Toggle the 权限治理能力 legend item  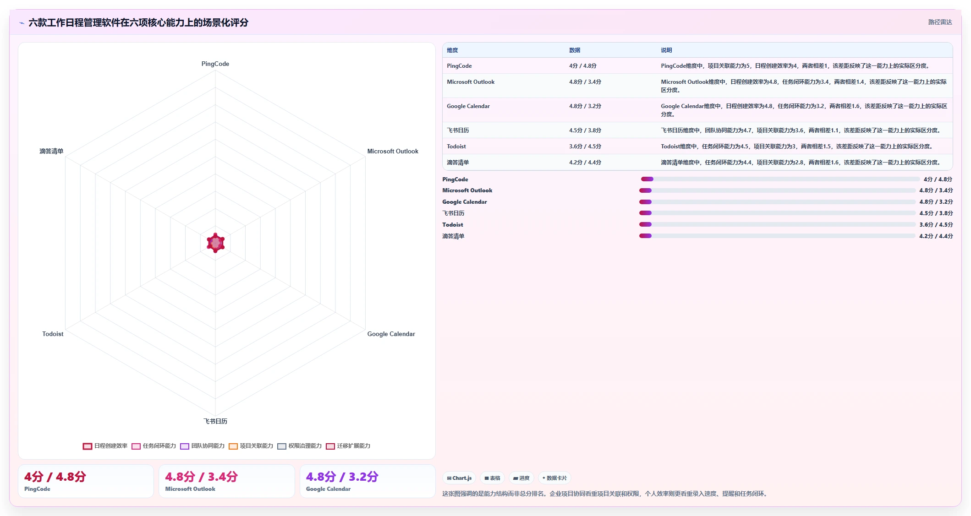[299, 446]
